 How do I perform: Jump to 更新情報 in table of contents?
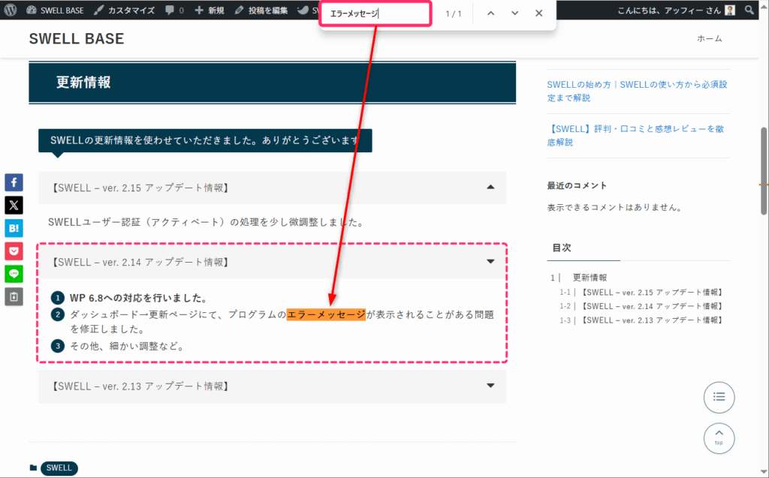(590, 278)
